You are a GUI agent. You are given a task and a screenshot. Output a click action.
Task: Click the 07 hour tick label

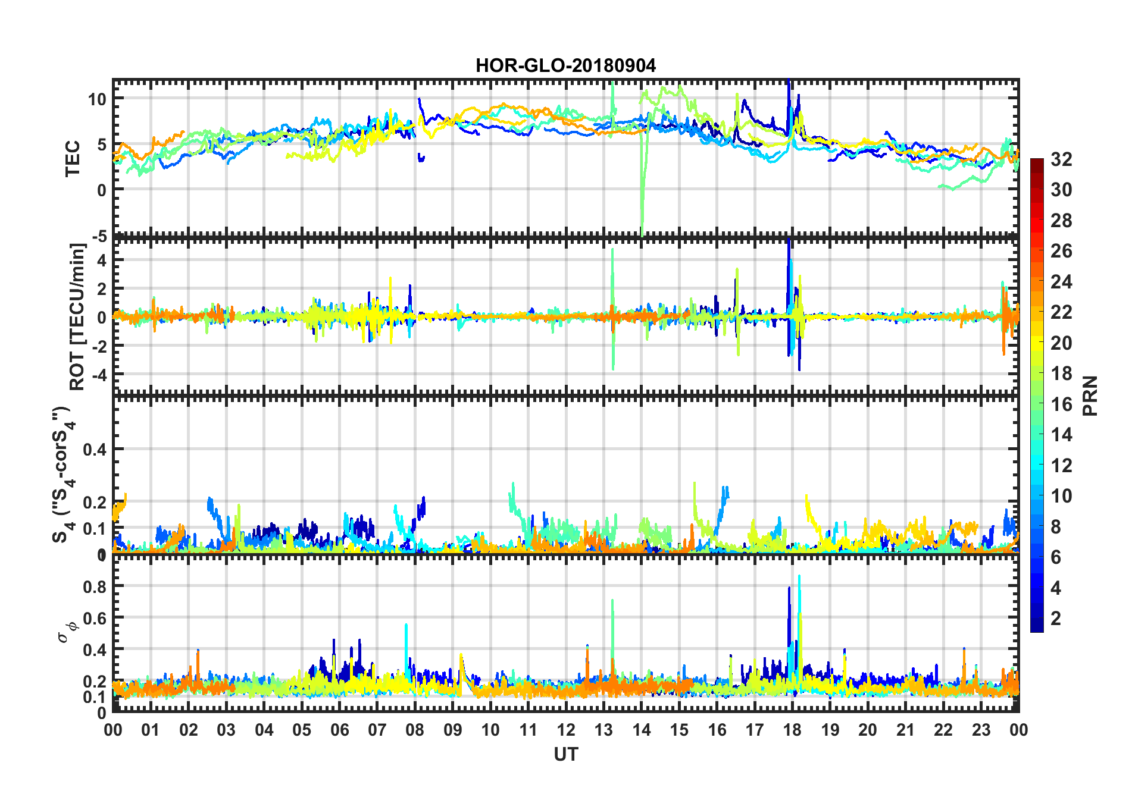[x=377, y=729]
